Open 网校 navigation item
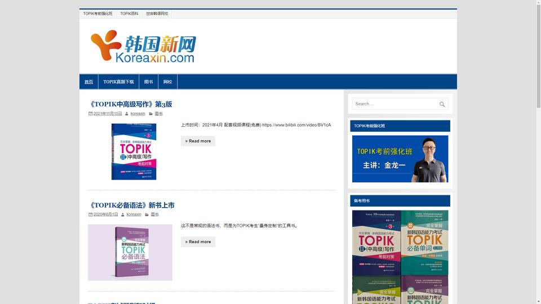 pyautogui.click(x=168, y=82)
